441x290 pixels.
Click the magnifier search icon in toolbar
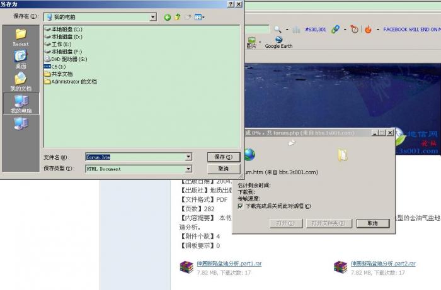277,29
